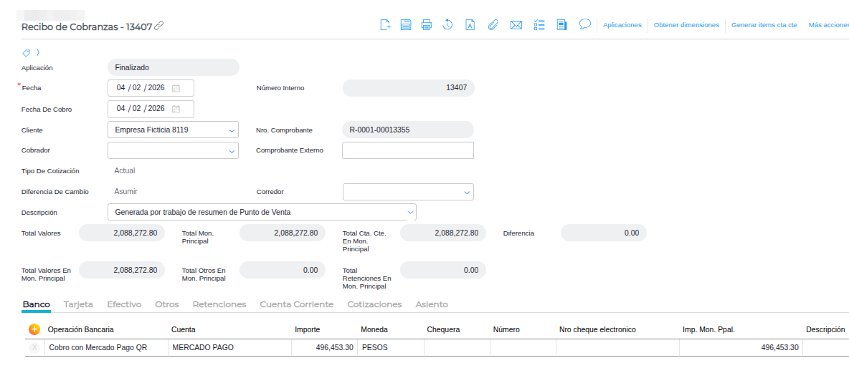The width and height of the screenshot is (849, 368).
Task: Open the Cuenta Corriente tab
Action: pos(296,304)
